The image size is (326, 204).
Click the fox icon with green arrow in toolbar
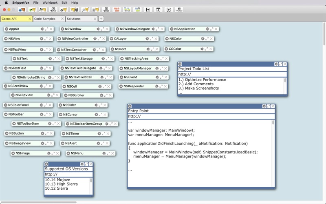tap(33, 9)
